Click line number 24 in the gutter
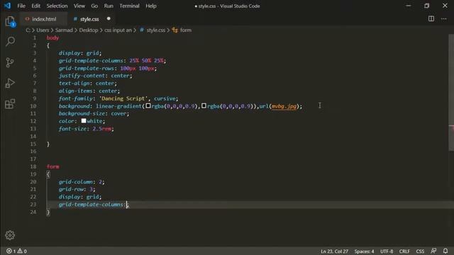The height and width of the screenshot is (255, 454). [x=33, y=212]
